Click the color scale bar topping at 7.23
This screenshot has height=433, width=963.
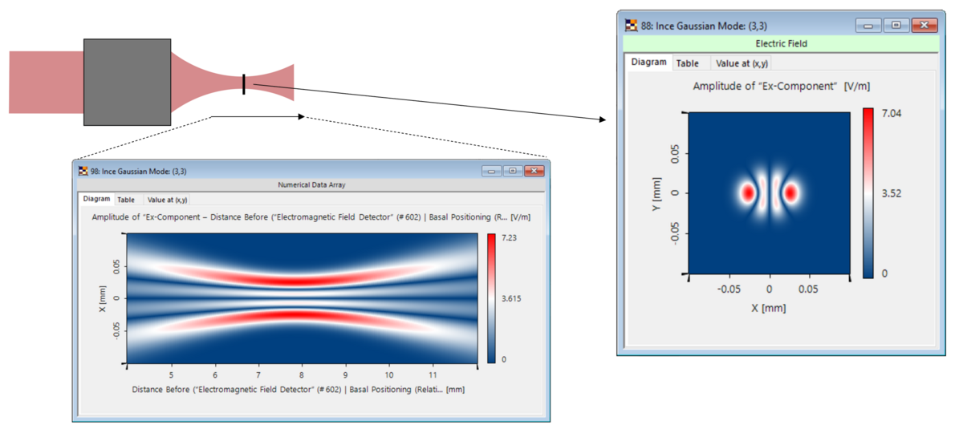(x=492, y=297)
